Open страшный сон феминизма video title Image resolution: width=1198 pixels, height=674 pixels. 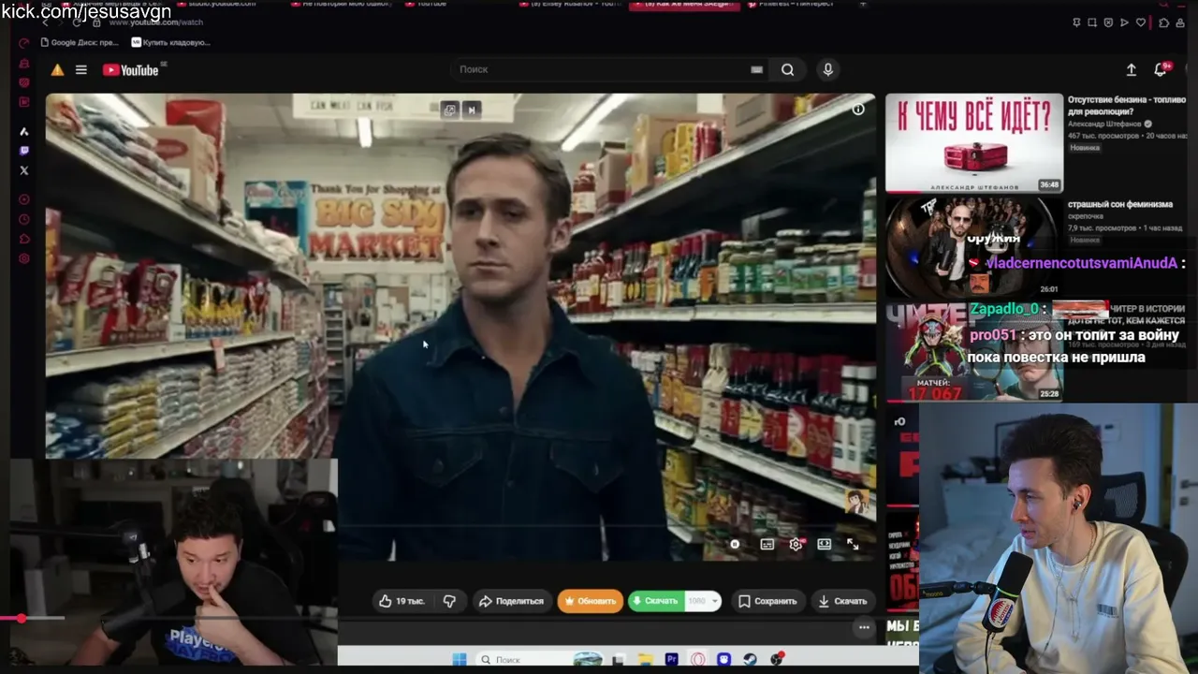1120,204
